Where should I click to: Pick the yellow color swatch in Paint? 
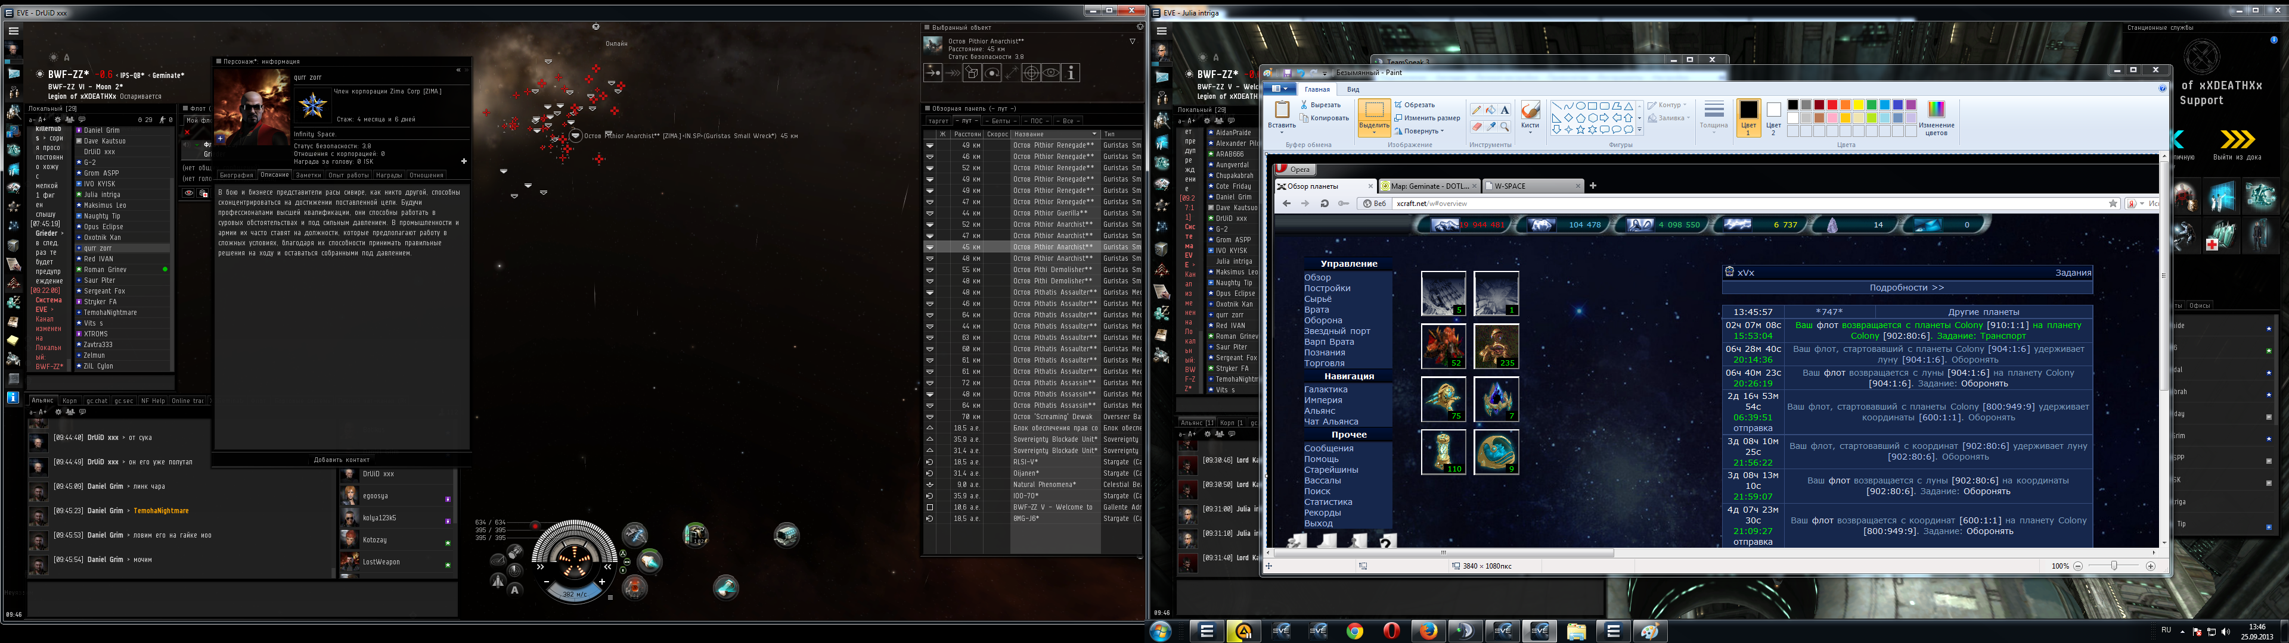(1859, 105)
